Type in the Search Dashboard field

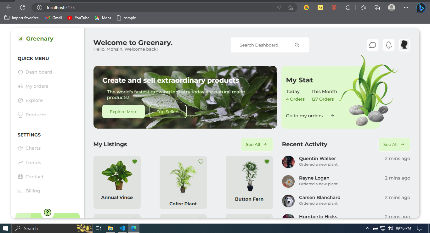pyautogui.click(x=266, y=45)
